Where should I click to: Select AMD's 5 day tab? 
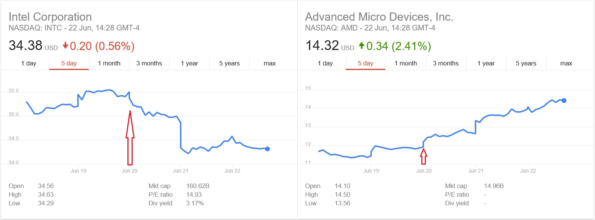(x=365, y=63)
